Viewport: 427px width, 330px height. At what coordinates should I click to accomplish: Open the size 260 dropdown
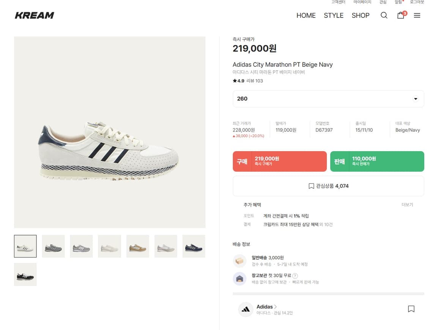coord(328,99)
